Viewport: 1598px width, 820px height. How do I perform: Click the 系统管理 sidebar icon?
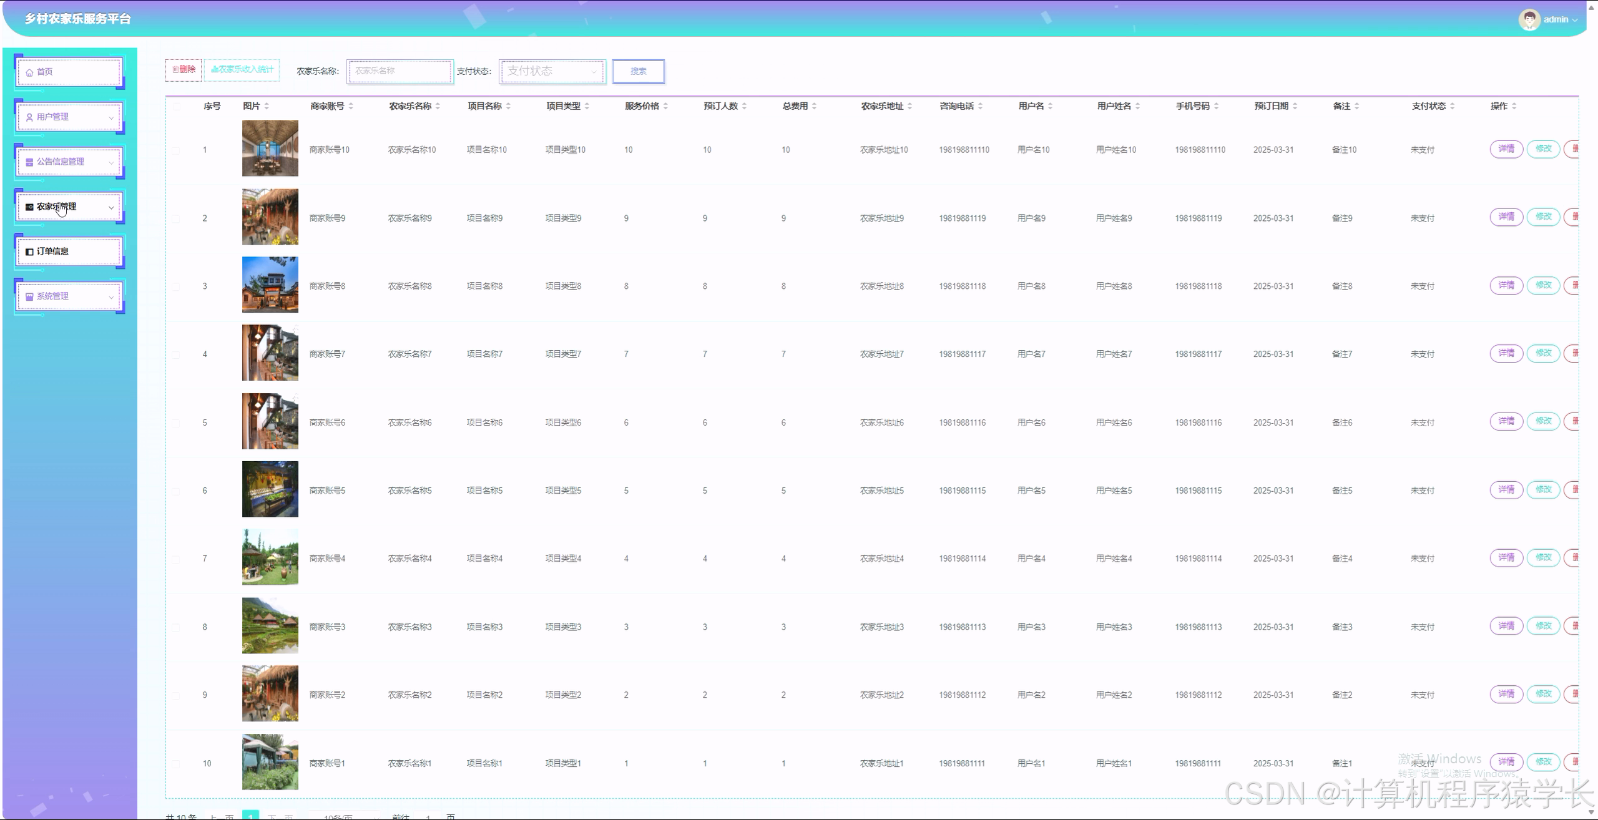tap(29, 297)
